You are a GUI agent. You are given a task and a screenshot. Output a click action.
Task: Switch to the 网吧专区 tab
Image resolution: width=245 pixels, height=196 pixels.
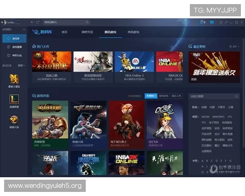pos(87,32)
